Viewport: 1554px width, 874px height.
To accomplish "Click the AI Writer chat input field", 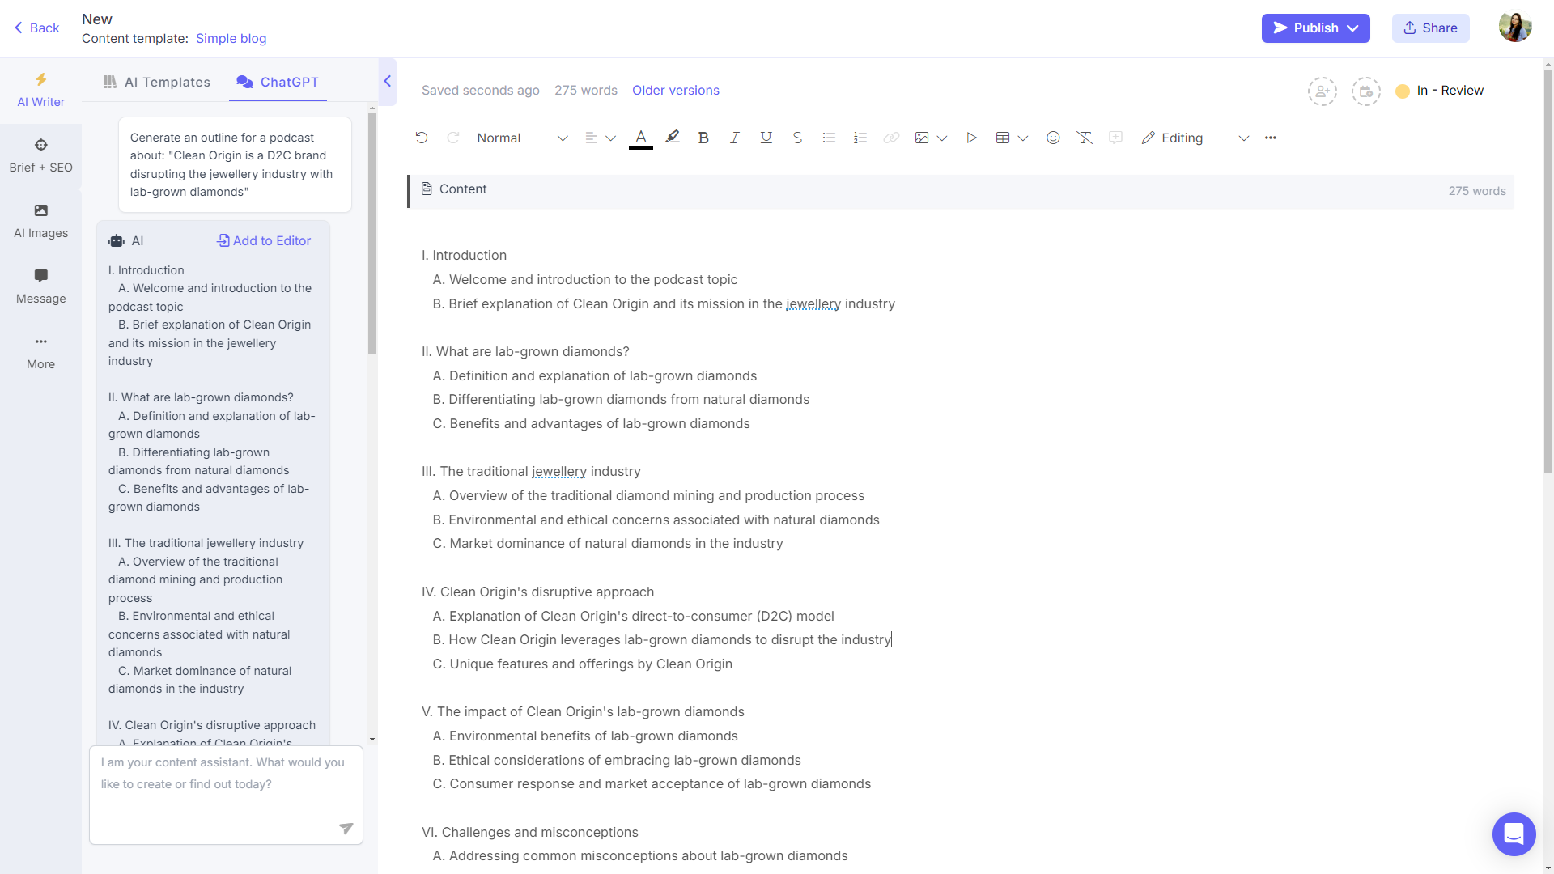I will 225,795.
